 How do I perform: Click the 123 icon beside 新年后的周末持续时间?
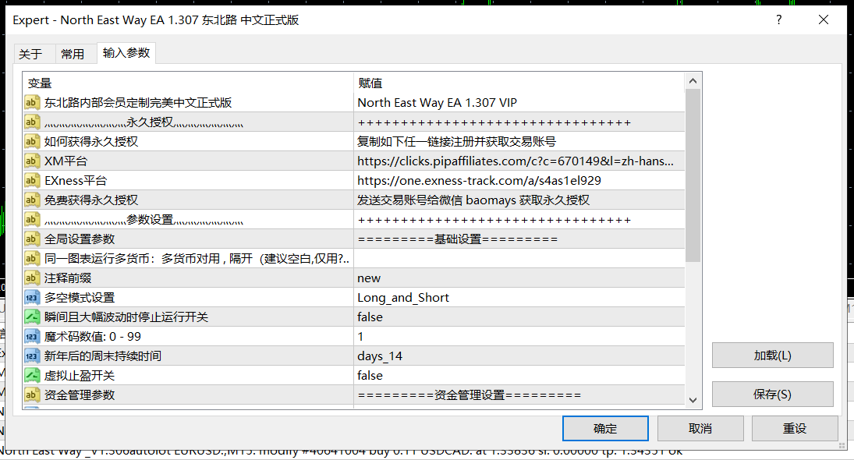32,356
